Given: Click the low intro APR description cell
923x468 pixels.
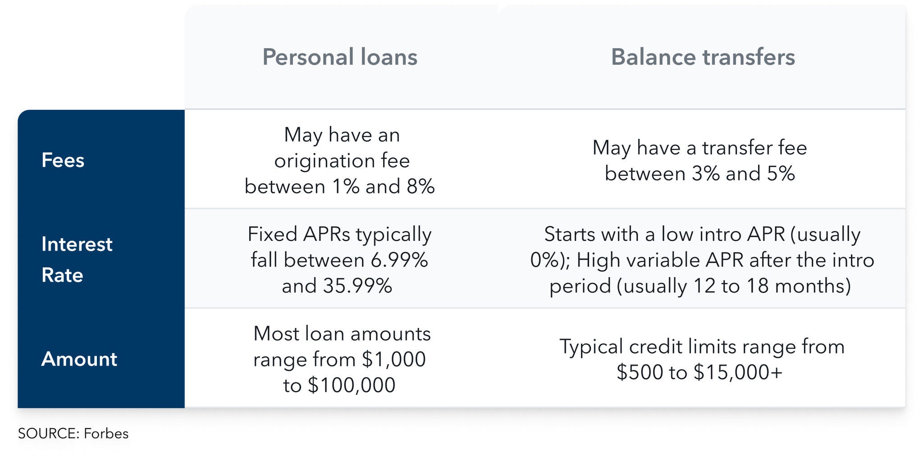Looking at the screenshot, I should click(702, 260).
